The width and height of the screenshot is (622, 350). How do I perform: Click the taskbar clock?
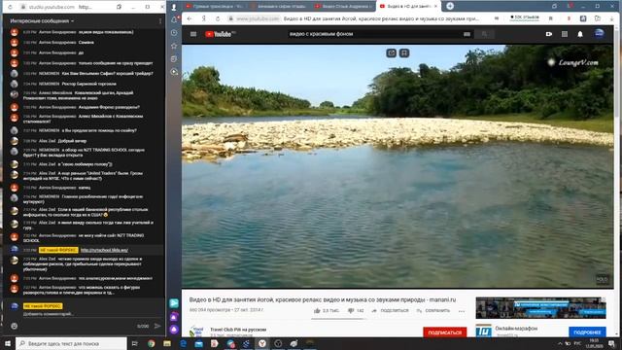pyautogui.click(x=594, y=343)
